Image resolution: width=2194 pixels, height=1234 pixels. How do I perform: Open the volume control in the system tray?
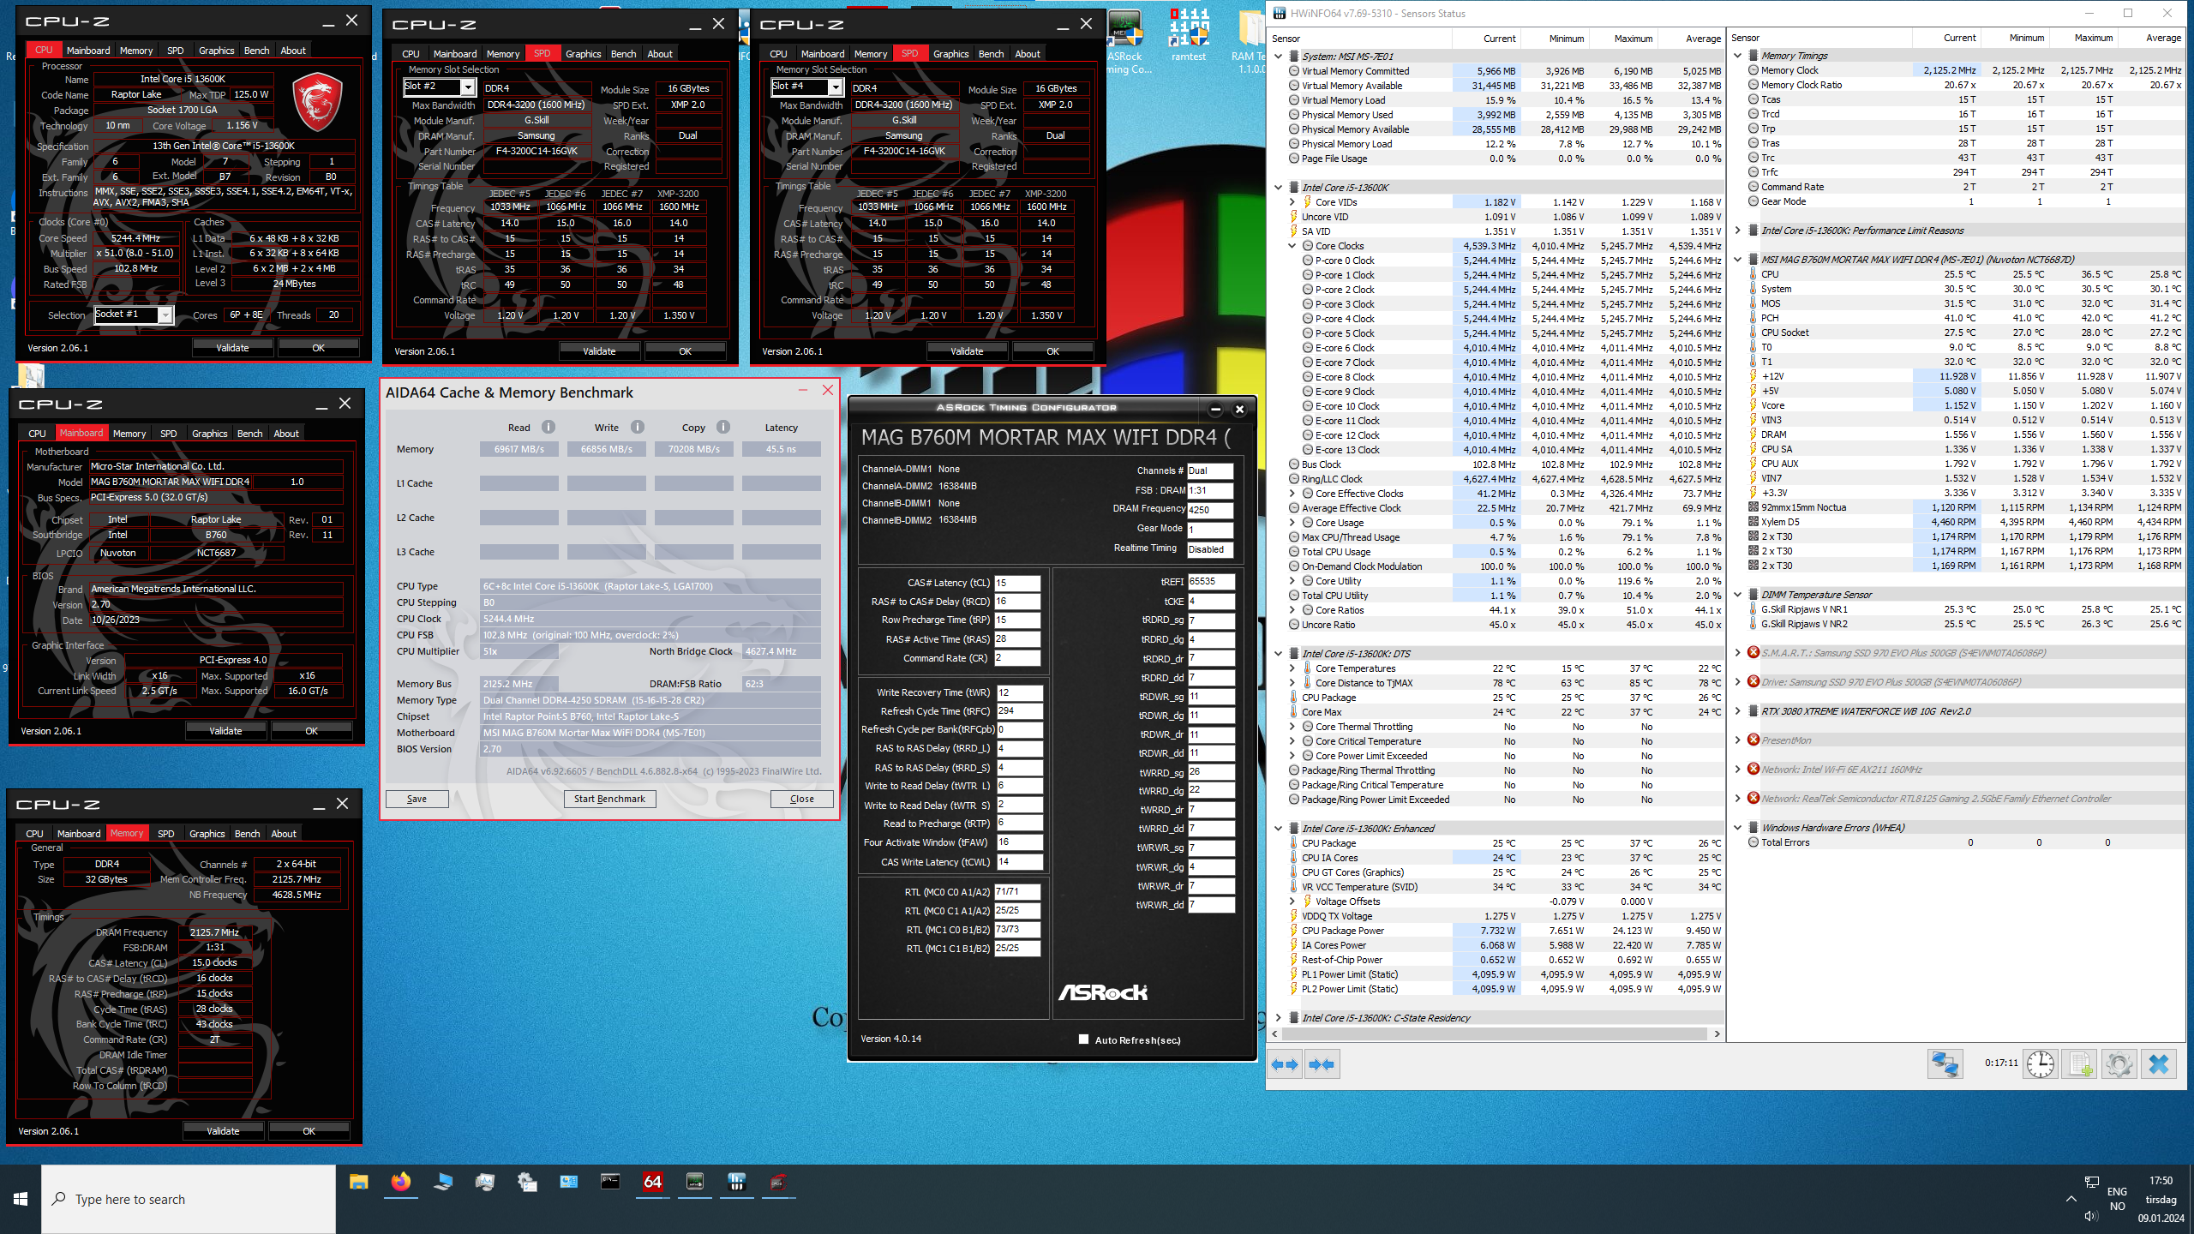coord(2090,1216)
